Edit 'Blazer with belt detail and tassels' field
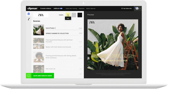 tap(64, 47)
